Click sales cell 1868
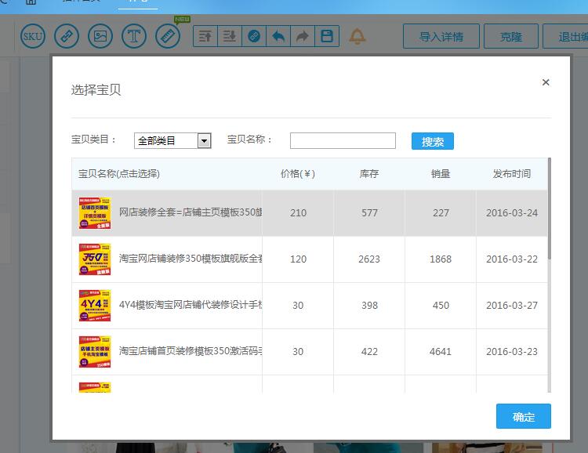This screenshot has height=453, width=588. point(441,259)
